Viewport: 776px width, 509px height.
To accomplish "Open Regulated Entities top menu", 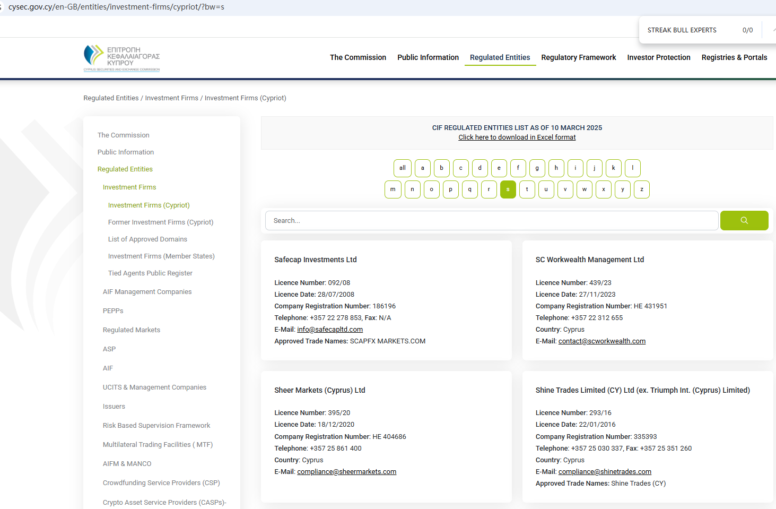I will tap(500, 57).
